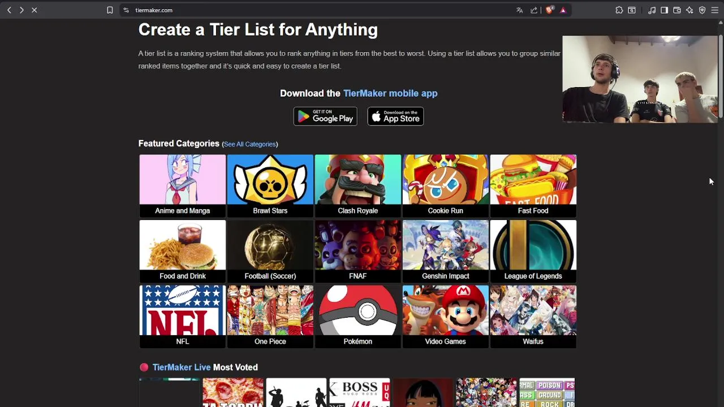Viewport: 724px width, 407px height.
Task: Open the FNAF category
Action: 357,251
